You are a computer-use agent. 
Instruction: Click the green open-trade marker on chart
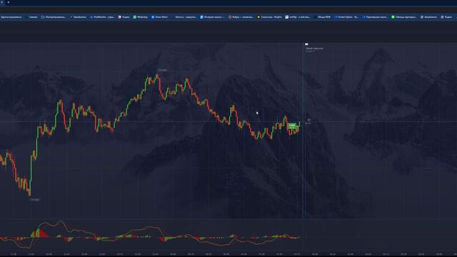click(292, 126)
